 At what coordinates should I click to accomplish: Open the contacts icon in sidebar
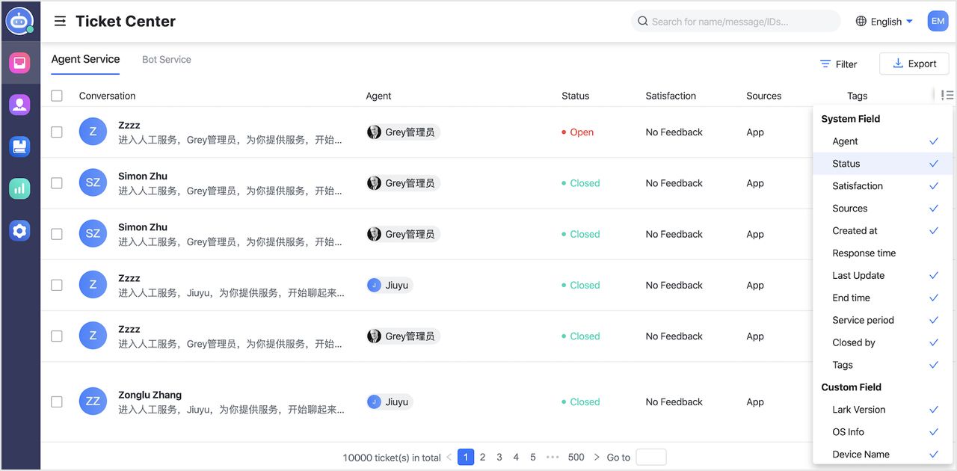point(20,105)
